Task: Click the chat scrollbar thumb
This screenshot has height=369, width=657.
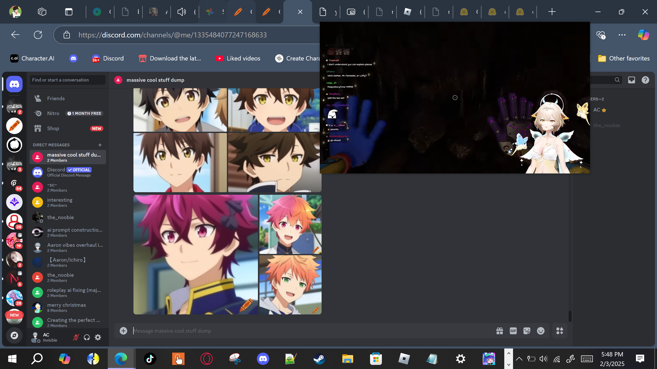Action: click(x=570, y=316)
